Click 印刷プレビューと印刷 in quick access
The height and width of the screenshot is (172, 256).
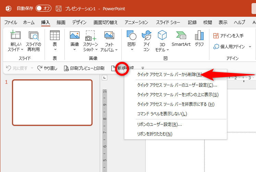(x=84, y=68)
